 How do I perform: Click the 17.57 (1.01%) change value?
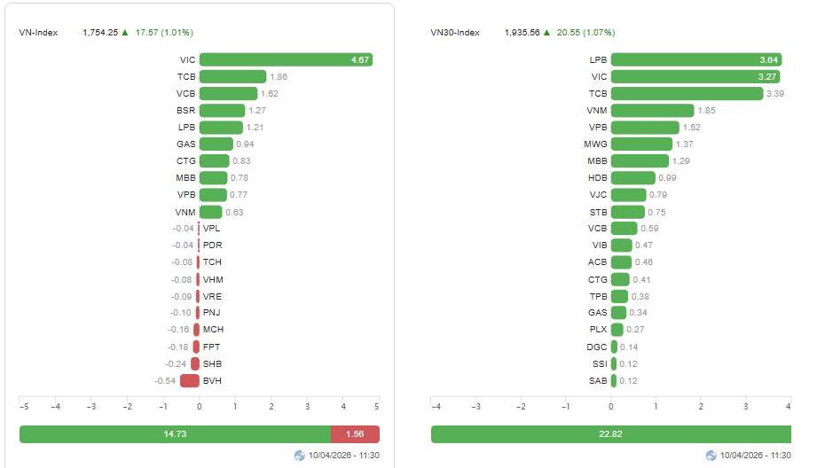coord(164,33)
